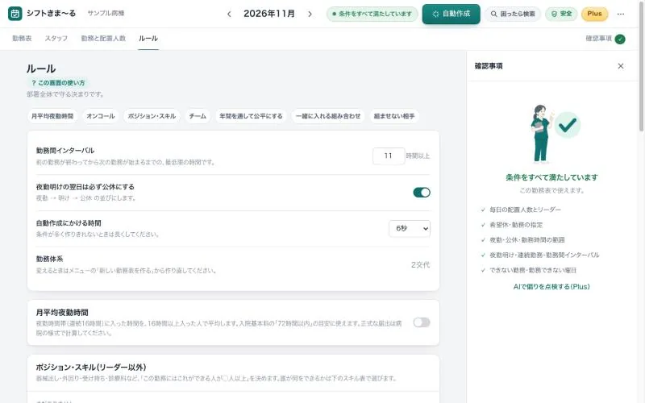Screen dimensions: 645x403
Task: Click 毎日の配置人数とリーダー checklist item
Action: tap(525, 210)
